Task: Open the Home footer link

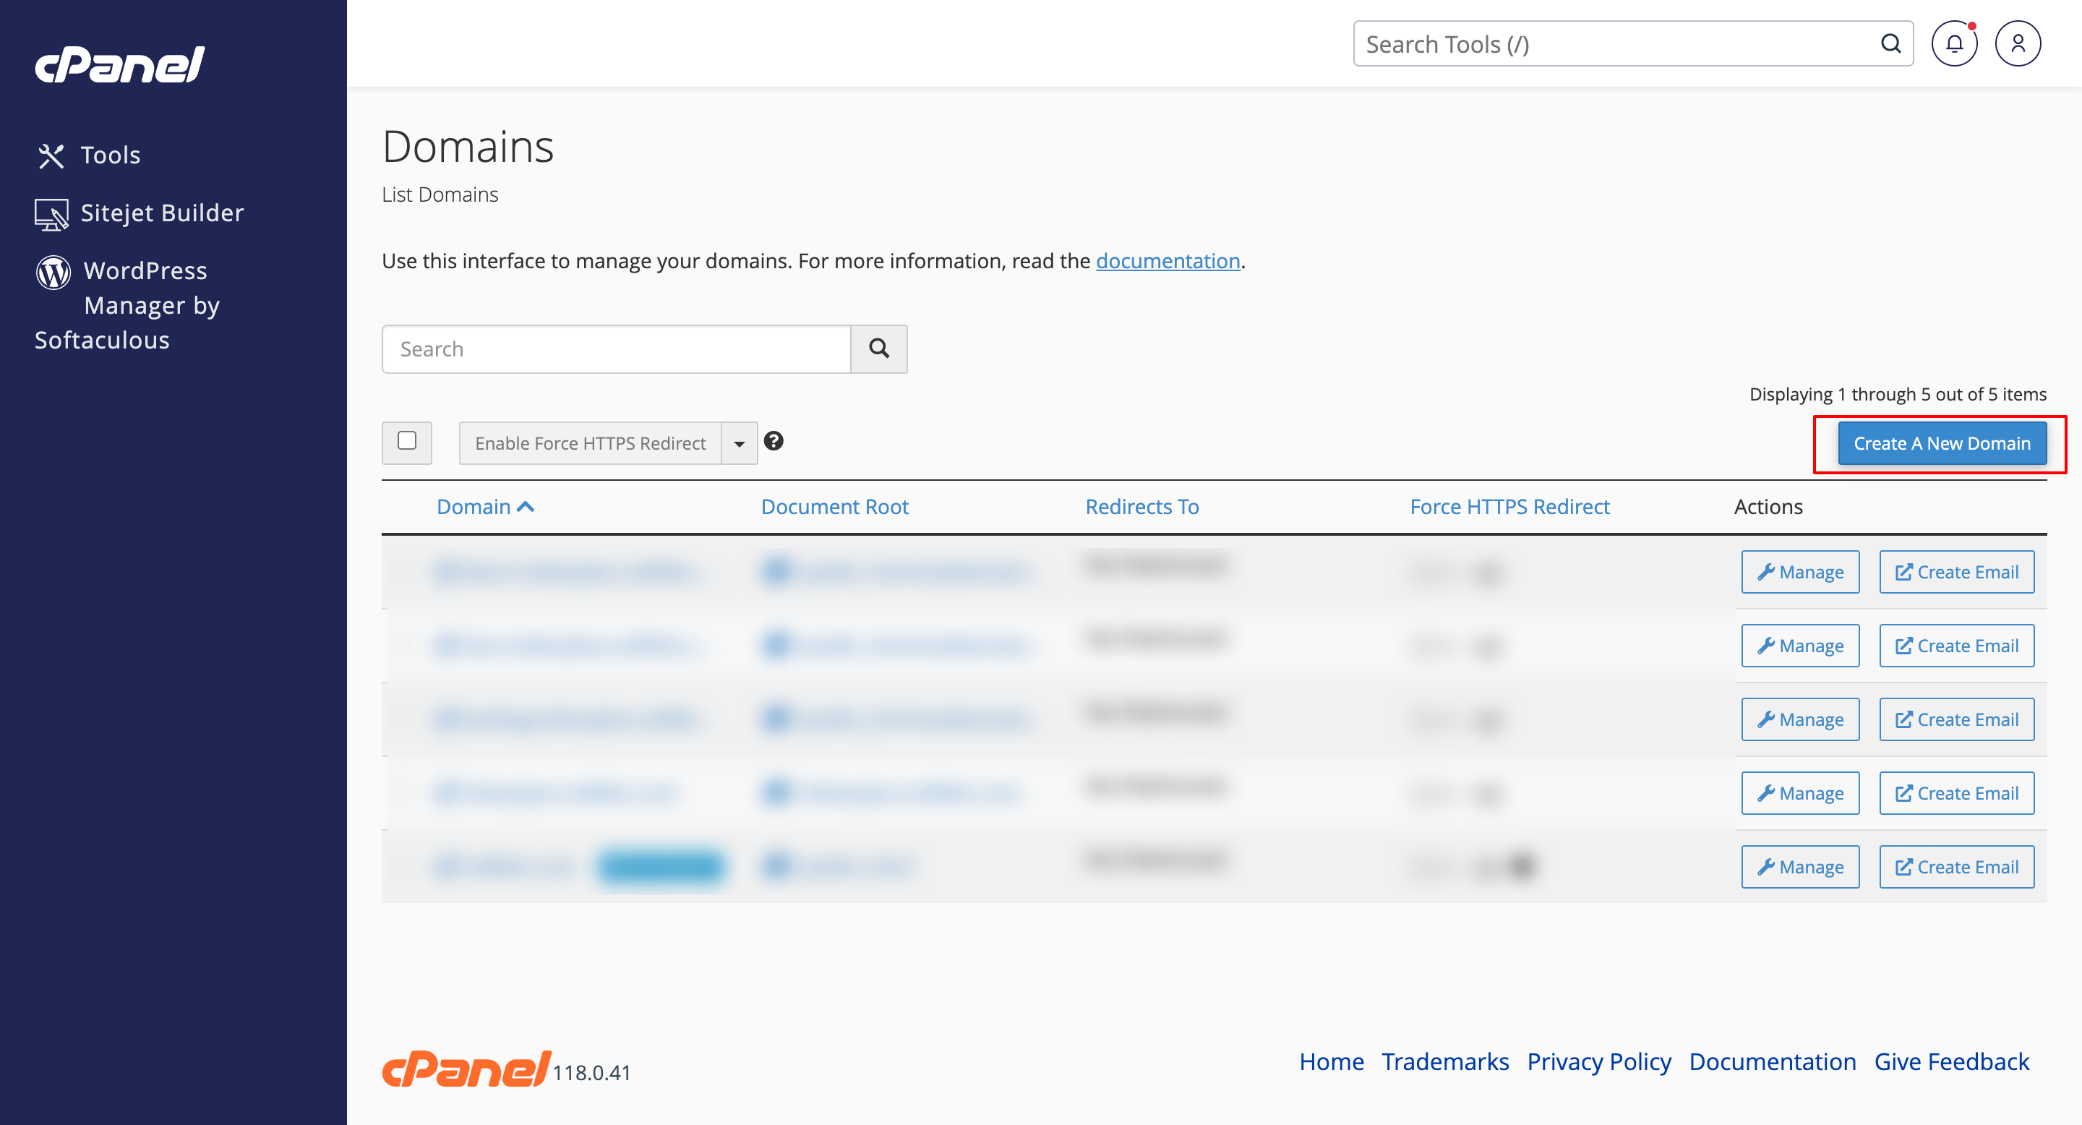Action: tap(1331, 1061)
